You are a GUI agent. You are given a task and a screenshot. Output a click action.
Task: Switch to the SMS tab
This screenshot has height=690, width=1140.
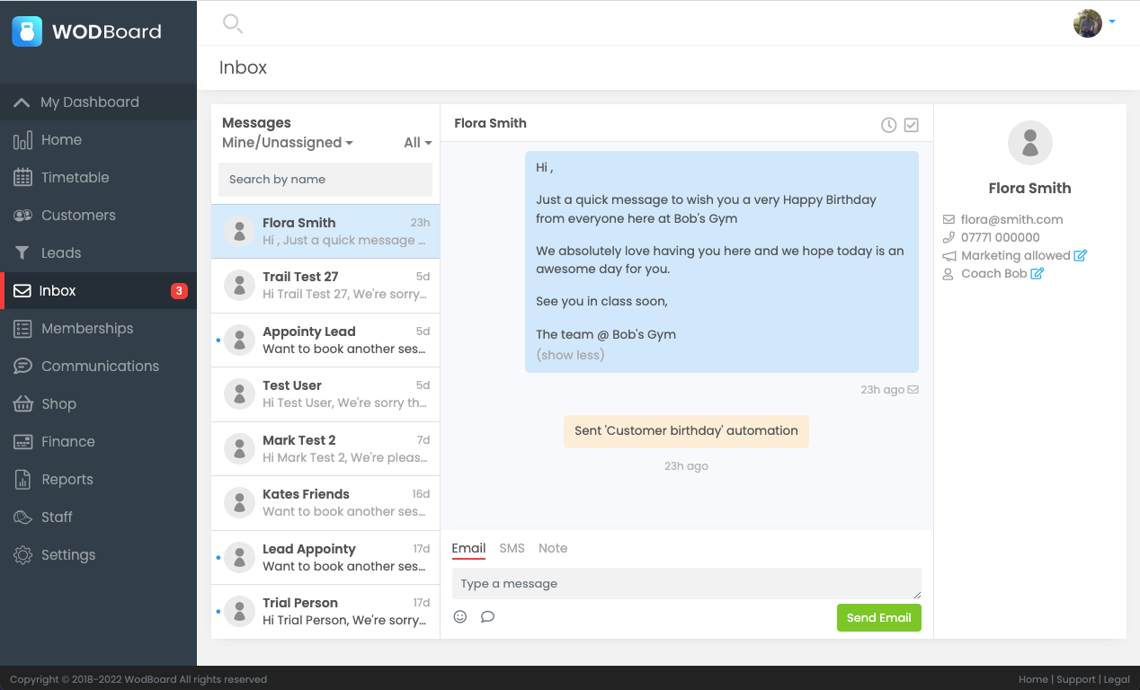512,548
